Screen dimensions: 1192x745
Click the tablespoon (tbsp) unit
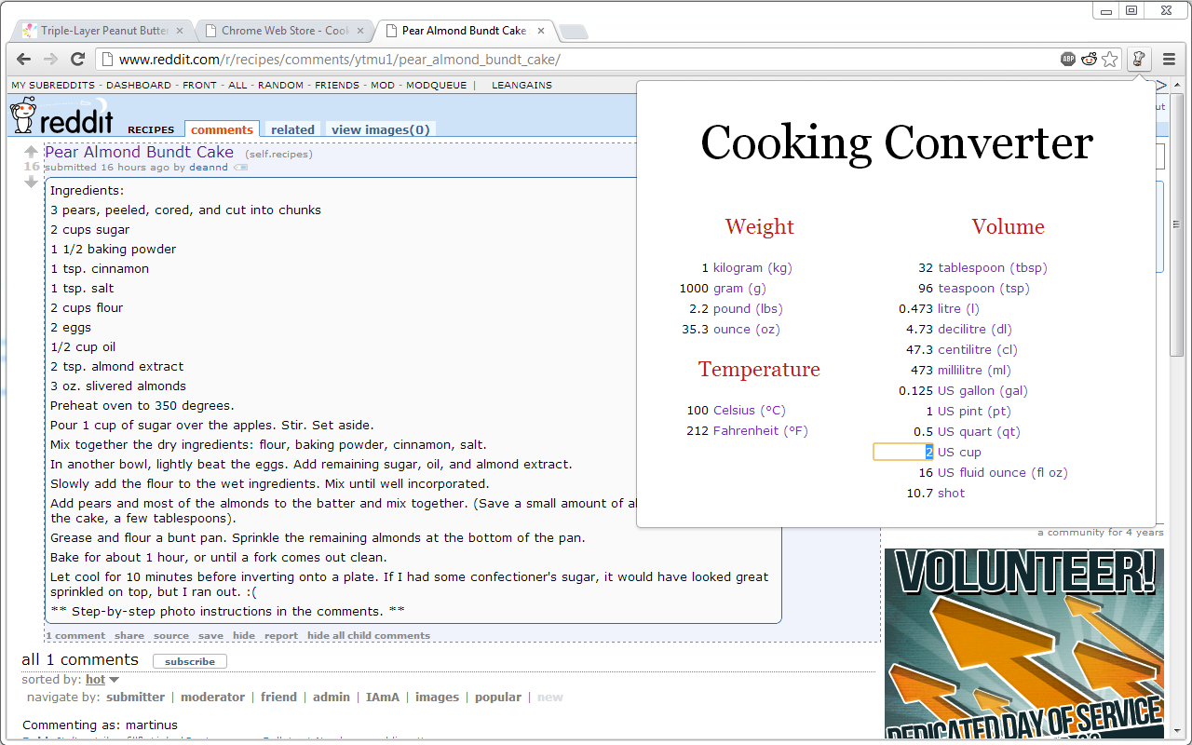pos(993,267)
